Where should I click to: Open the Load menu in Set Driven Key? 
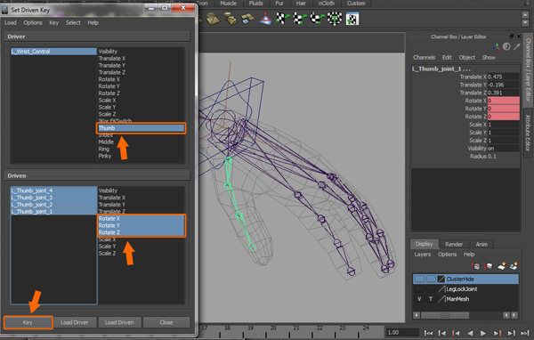[10, 23]
